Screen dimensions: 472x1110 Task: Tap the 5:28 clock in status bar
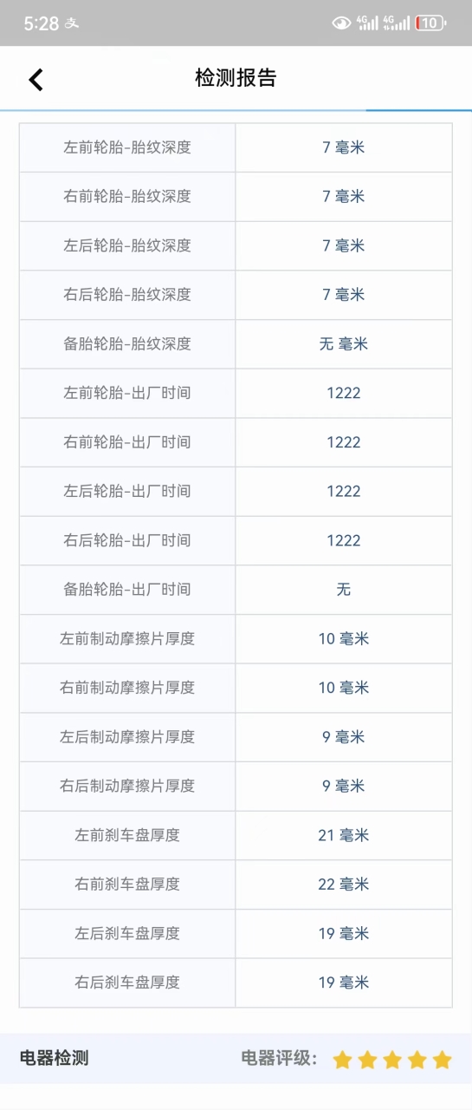[41, 23]
